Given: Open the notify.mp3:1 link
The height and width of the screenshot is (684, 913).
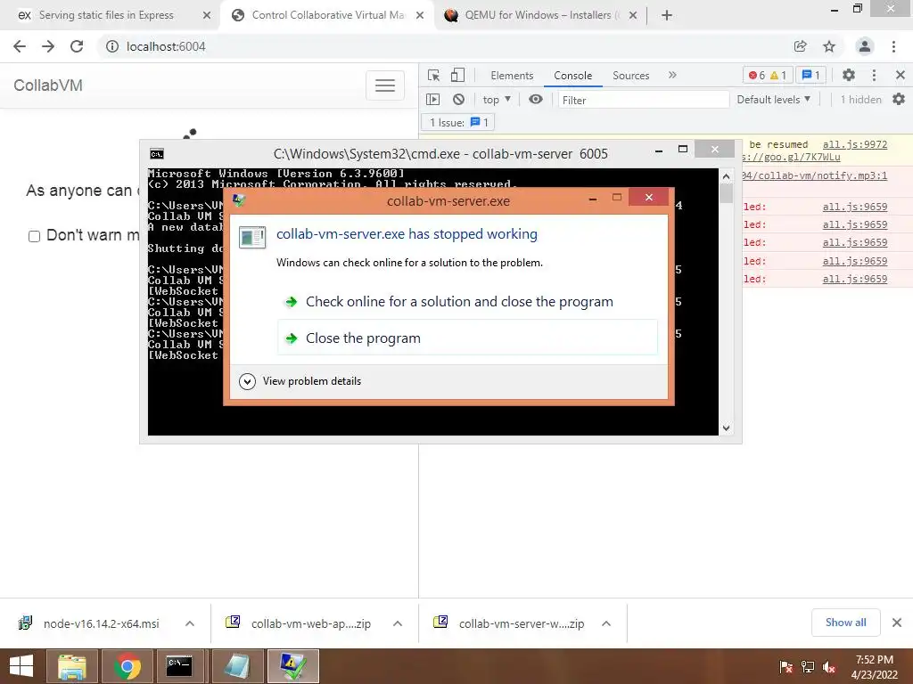Looking at the screenshot, I should (x=816, y=175).
